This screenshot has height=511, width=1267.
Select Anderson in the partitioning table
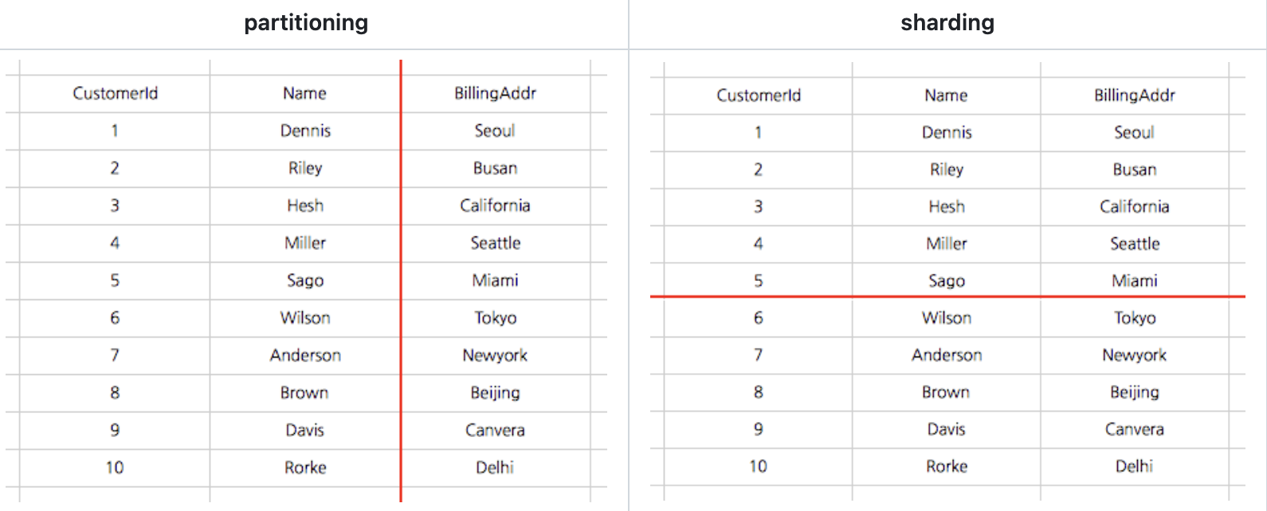click(305, 355)
